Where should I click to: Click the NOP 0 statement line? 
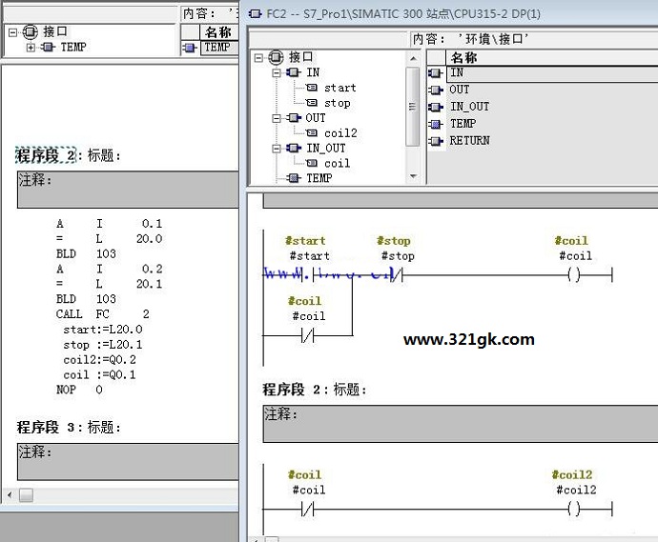pos(79,390)
